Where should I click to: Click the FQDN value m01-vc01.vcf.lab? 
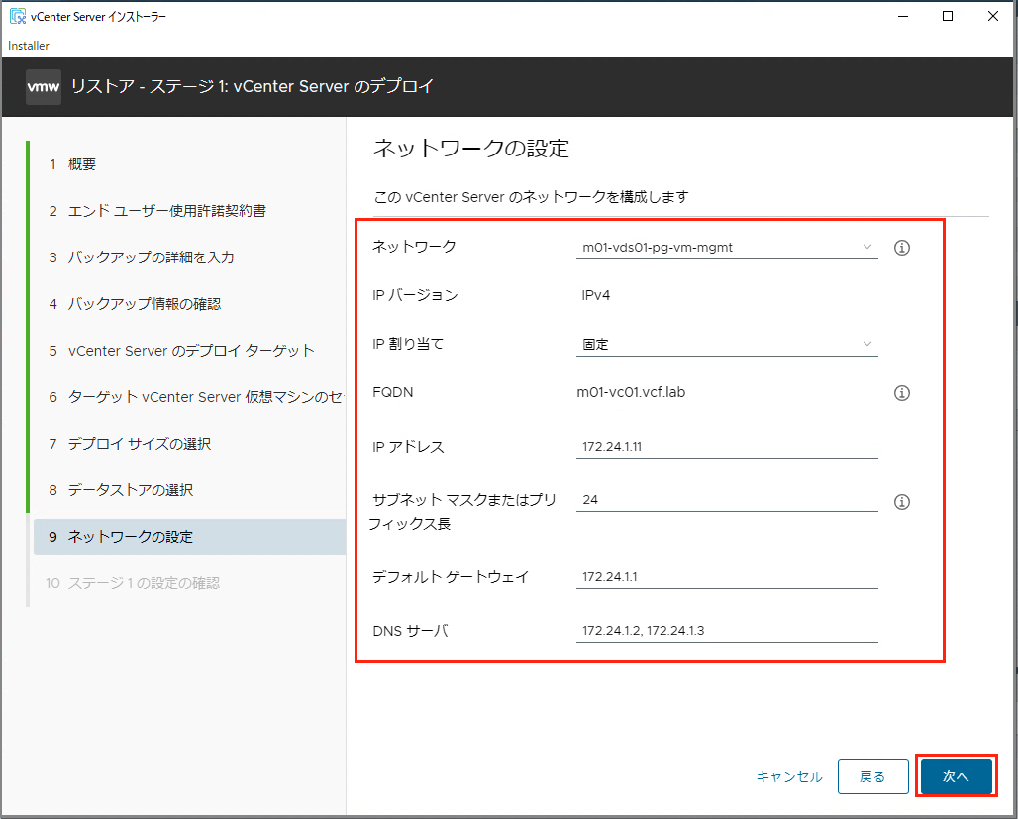pyautogui.click(x=631, y=392)
